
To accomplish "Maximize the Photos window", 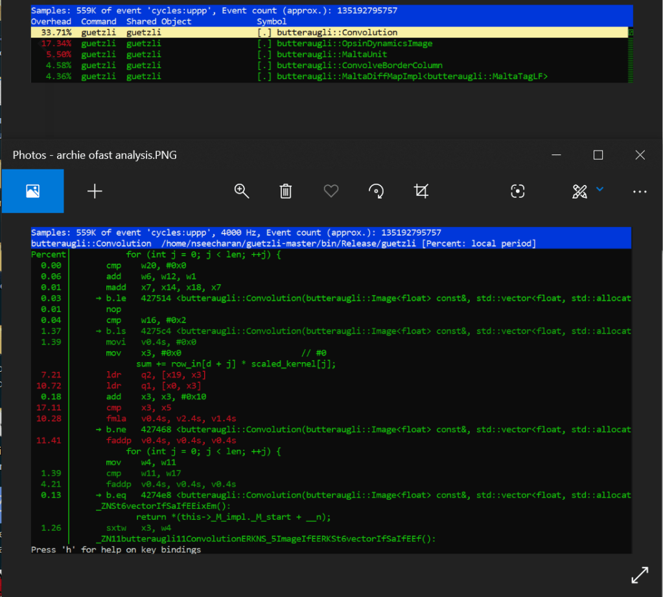I will [x=598, y=155].
